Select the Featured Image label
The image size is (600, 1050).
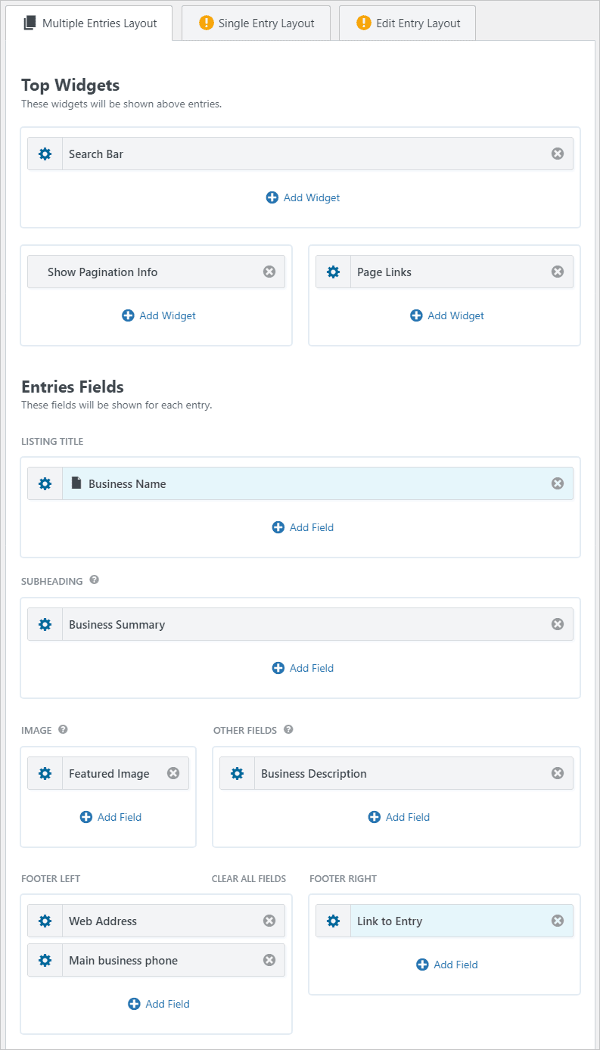pos(109,774)
